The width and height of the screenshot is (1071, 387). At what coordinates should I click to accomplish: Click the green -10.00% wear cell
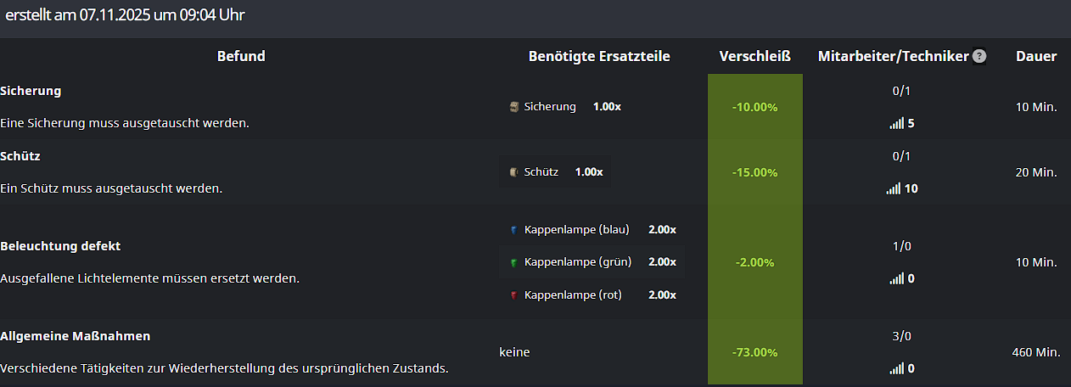754,107
